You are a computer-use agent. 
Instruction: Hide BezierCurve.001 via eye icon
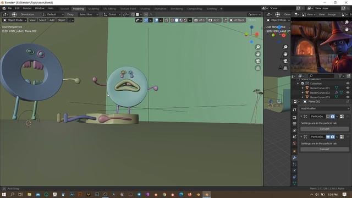click(x=348, y=88)
